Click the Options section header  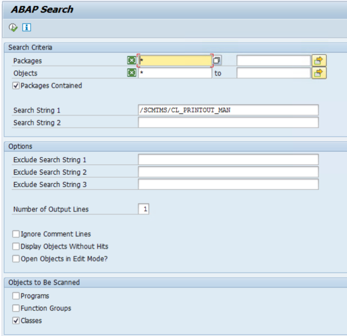(20, 147)
